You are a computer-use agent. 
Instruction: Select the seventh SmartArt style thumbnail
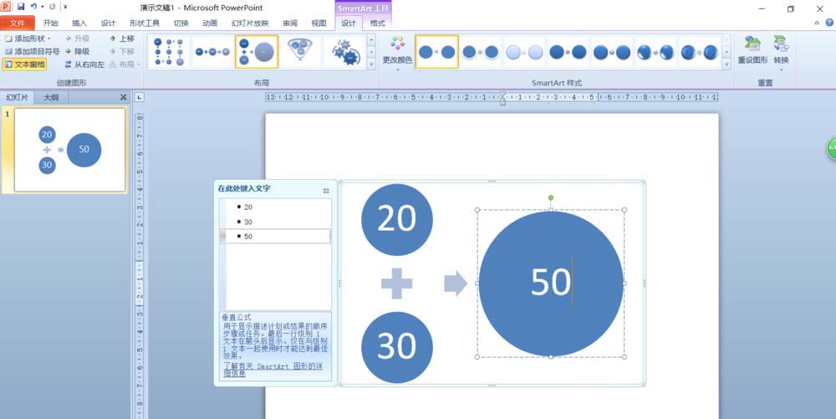(699, 52)
